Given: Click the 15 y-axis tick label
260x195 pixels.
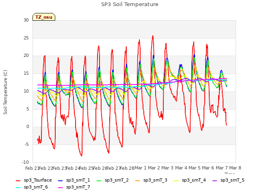Looking at the screenshot, I should (26, 73).
